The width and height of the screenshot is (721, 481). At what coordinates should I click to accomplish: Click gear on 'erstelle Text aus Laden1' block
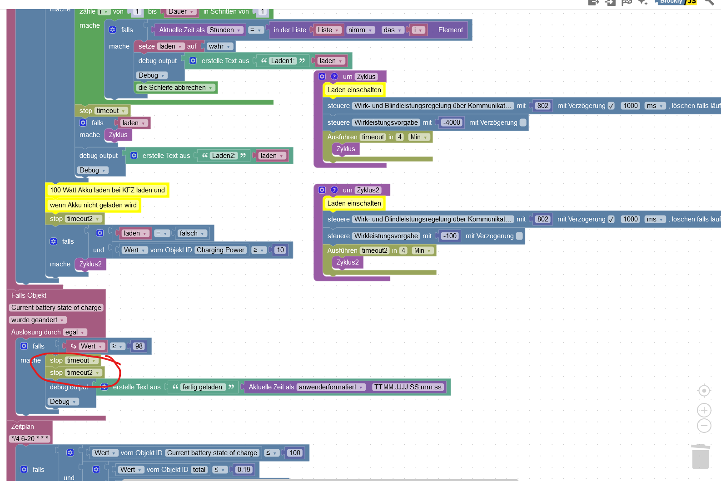(x=193, y=61)
